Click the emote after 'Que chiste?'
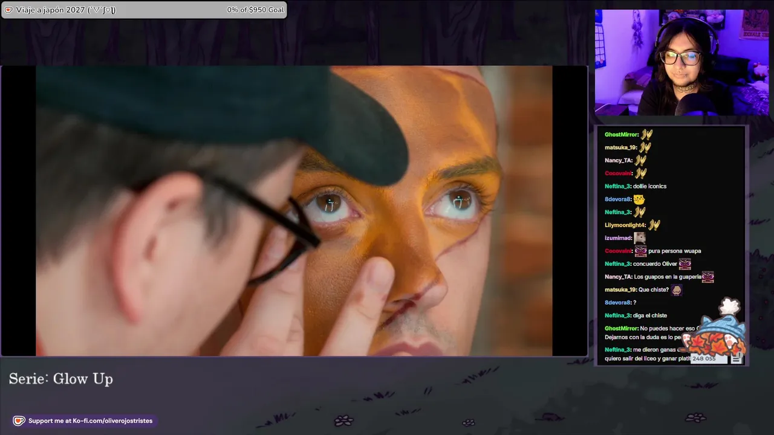This screenshot has height=435, width=774. (677, 290)
